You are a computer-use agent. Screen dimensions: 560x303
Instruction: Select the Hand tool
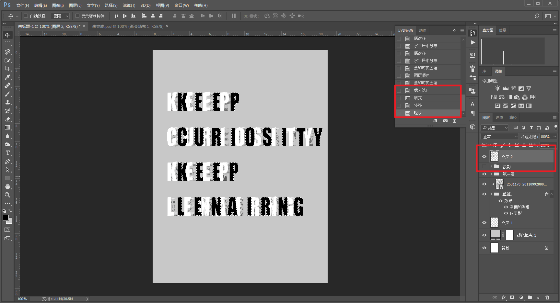point(7,186)
